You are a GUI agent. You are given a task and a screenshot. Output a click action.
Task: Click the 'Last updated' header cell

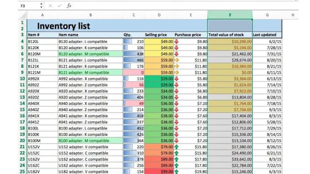point(267,35)
